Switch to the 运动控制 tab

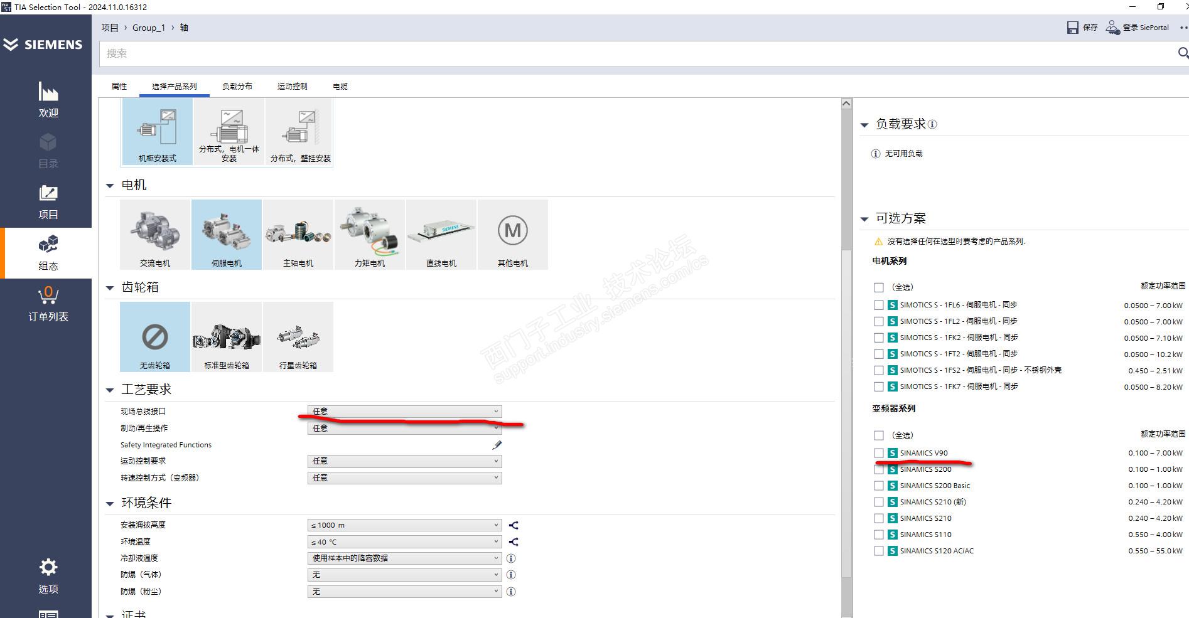point(293,87)
